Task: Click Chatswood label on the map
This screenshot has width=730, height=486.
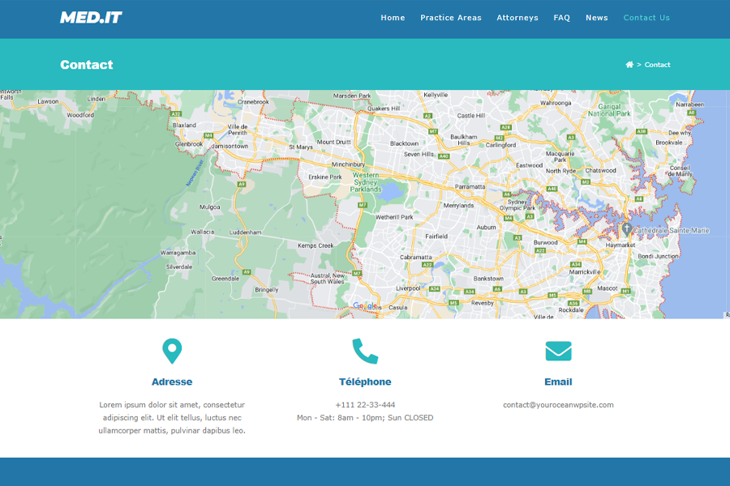Action: tap(600, 170)
